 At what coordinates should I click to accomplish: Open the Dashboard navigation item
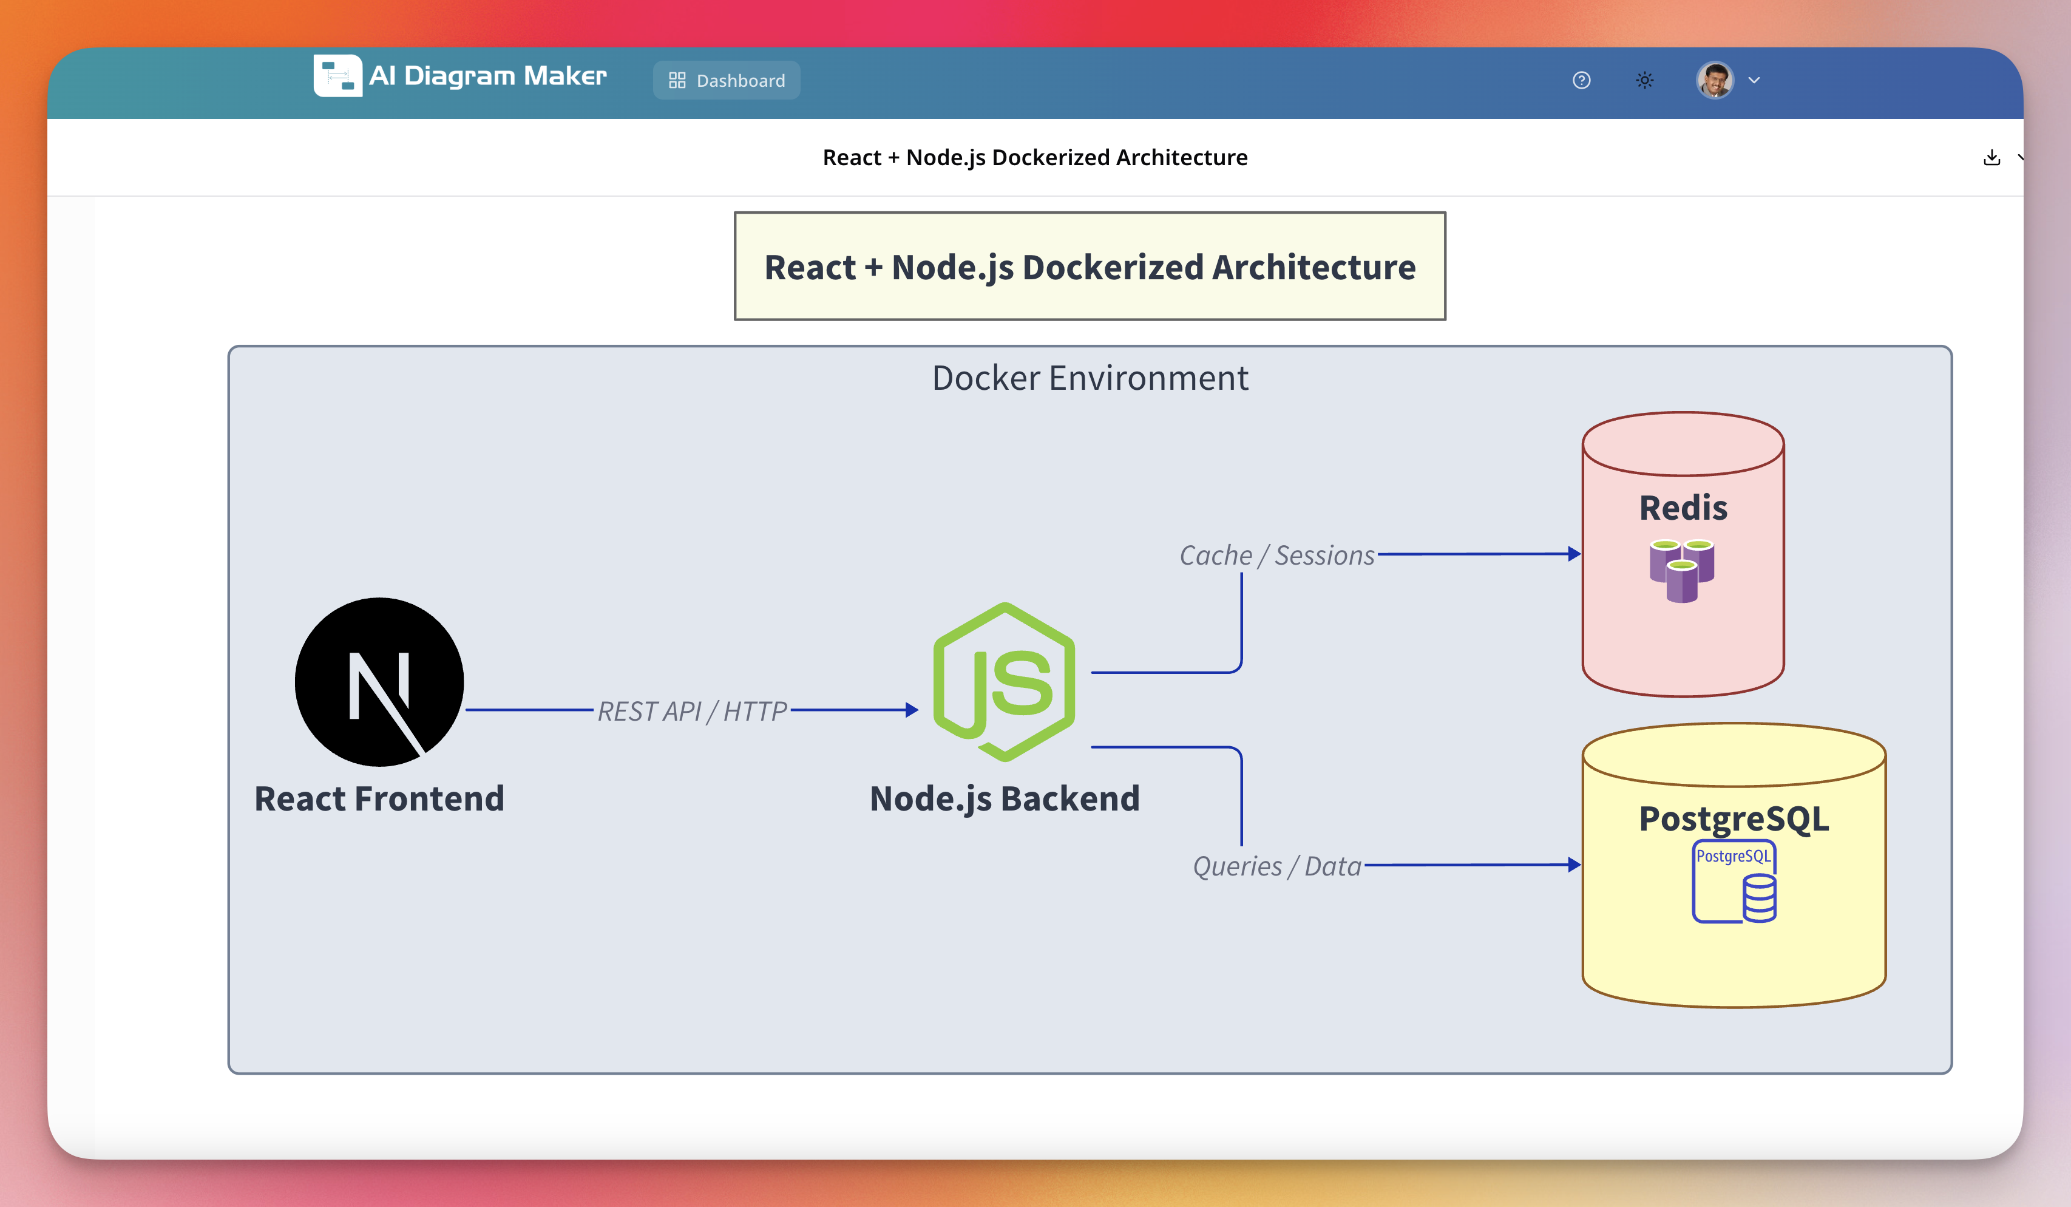(726, 80)
